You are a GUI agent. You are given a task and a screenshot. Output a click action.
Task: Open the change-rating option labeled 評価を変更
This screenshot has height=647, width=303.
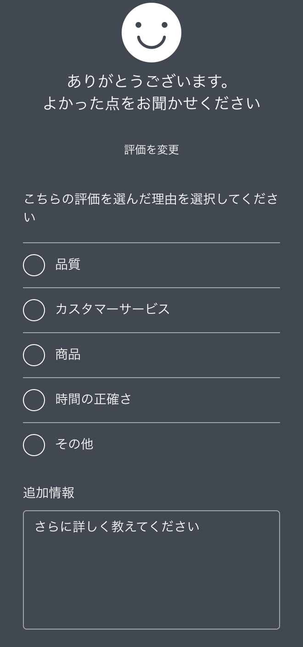(x=151, y=150)
